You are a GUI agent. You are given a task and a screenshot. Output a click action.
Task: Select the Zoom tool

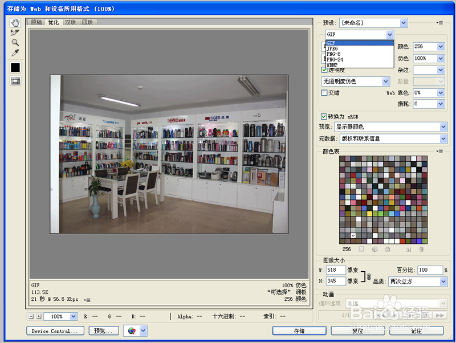(15, 42)
